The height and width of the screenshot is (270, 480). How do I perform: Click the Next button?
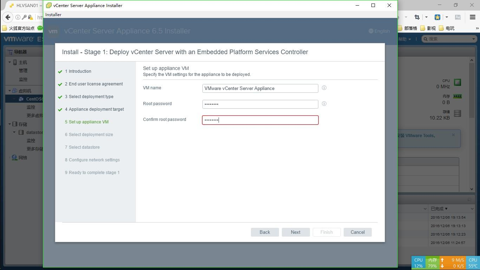pos(296,232)
